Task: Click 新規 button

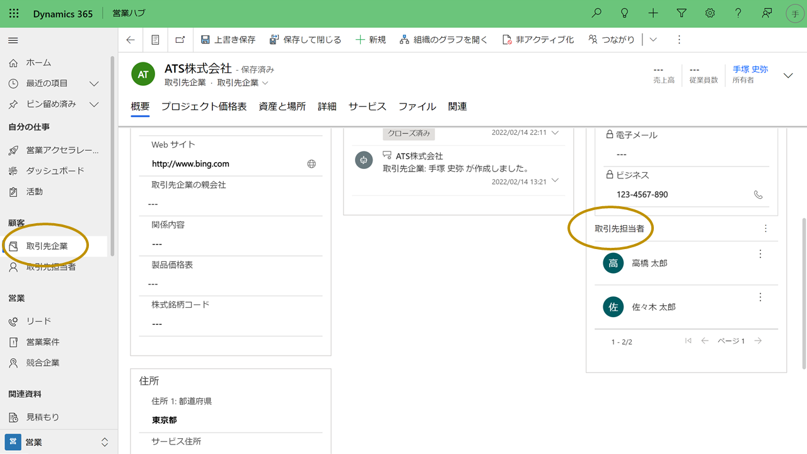Action: coord(371,40)
